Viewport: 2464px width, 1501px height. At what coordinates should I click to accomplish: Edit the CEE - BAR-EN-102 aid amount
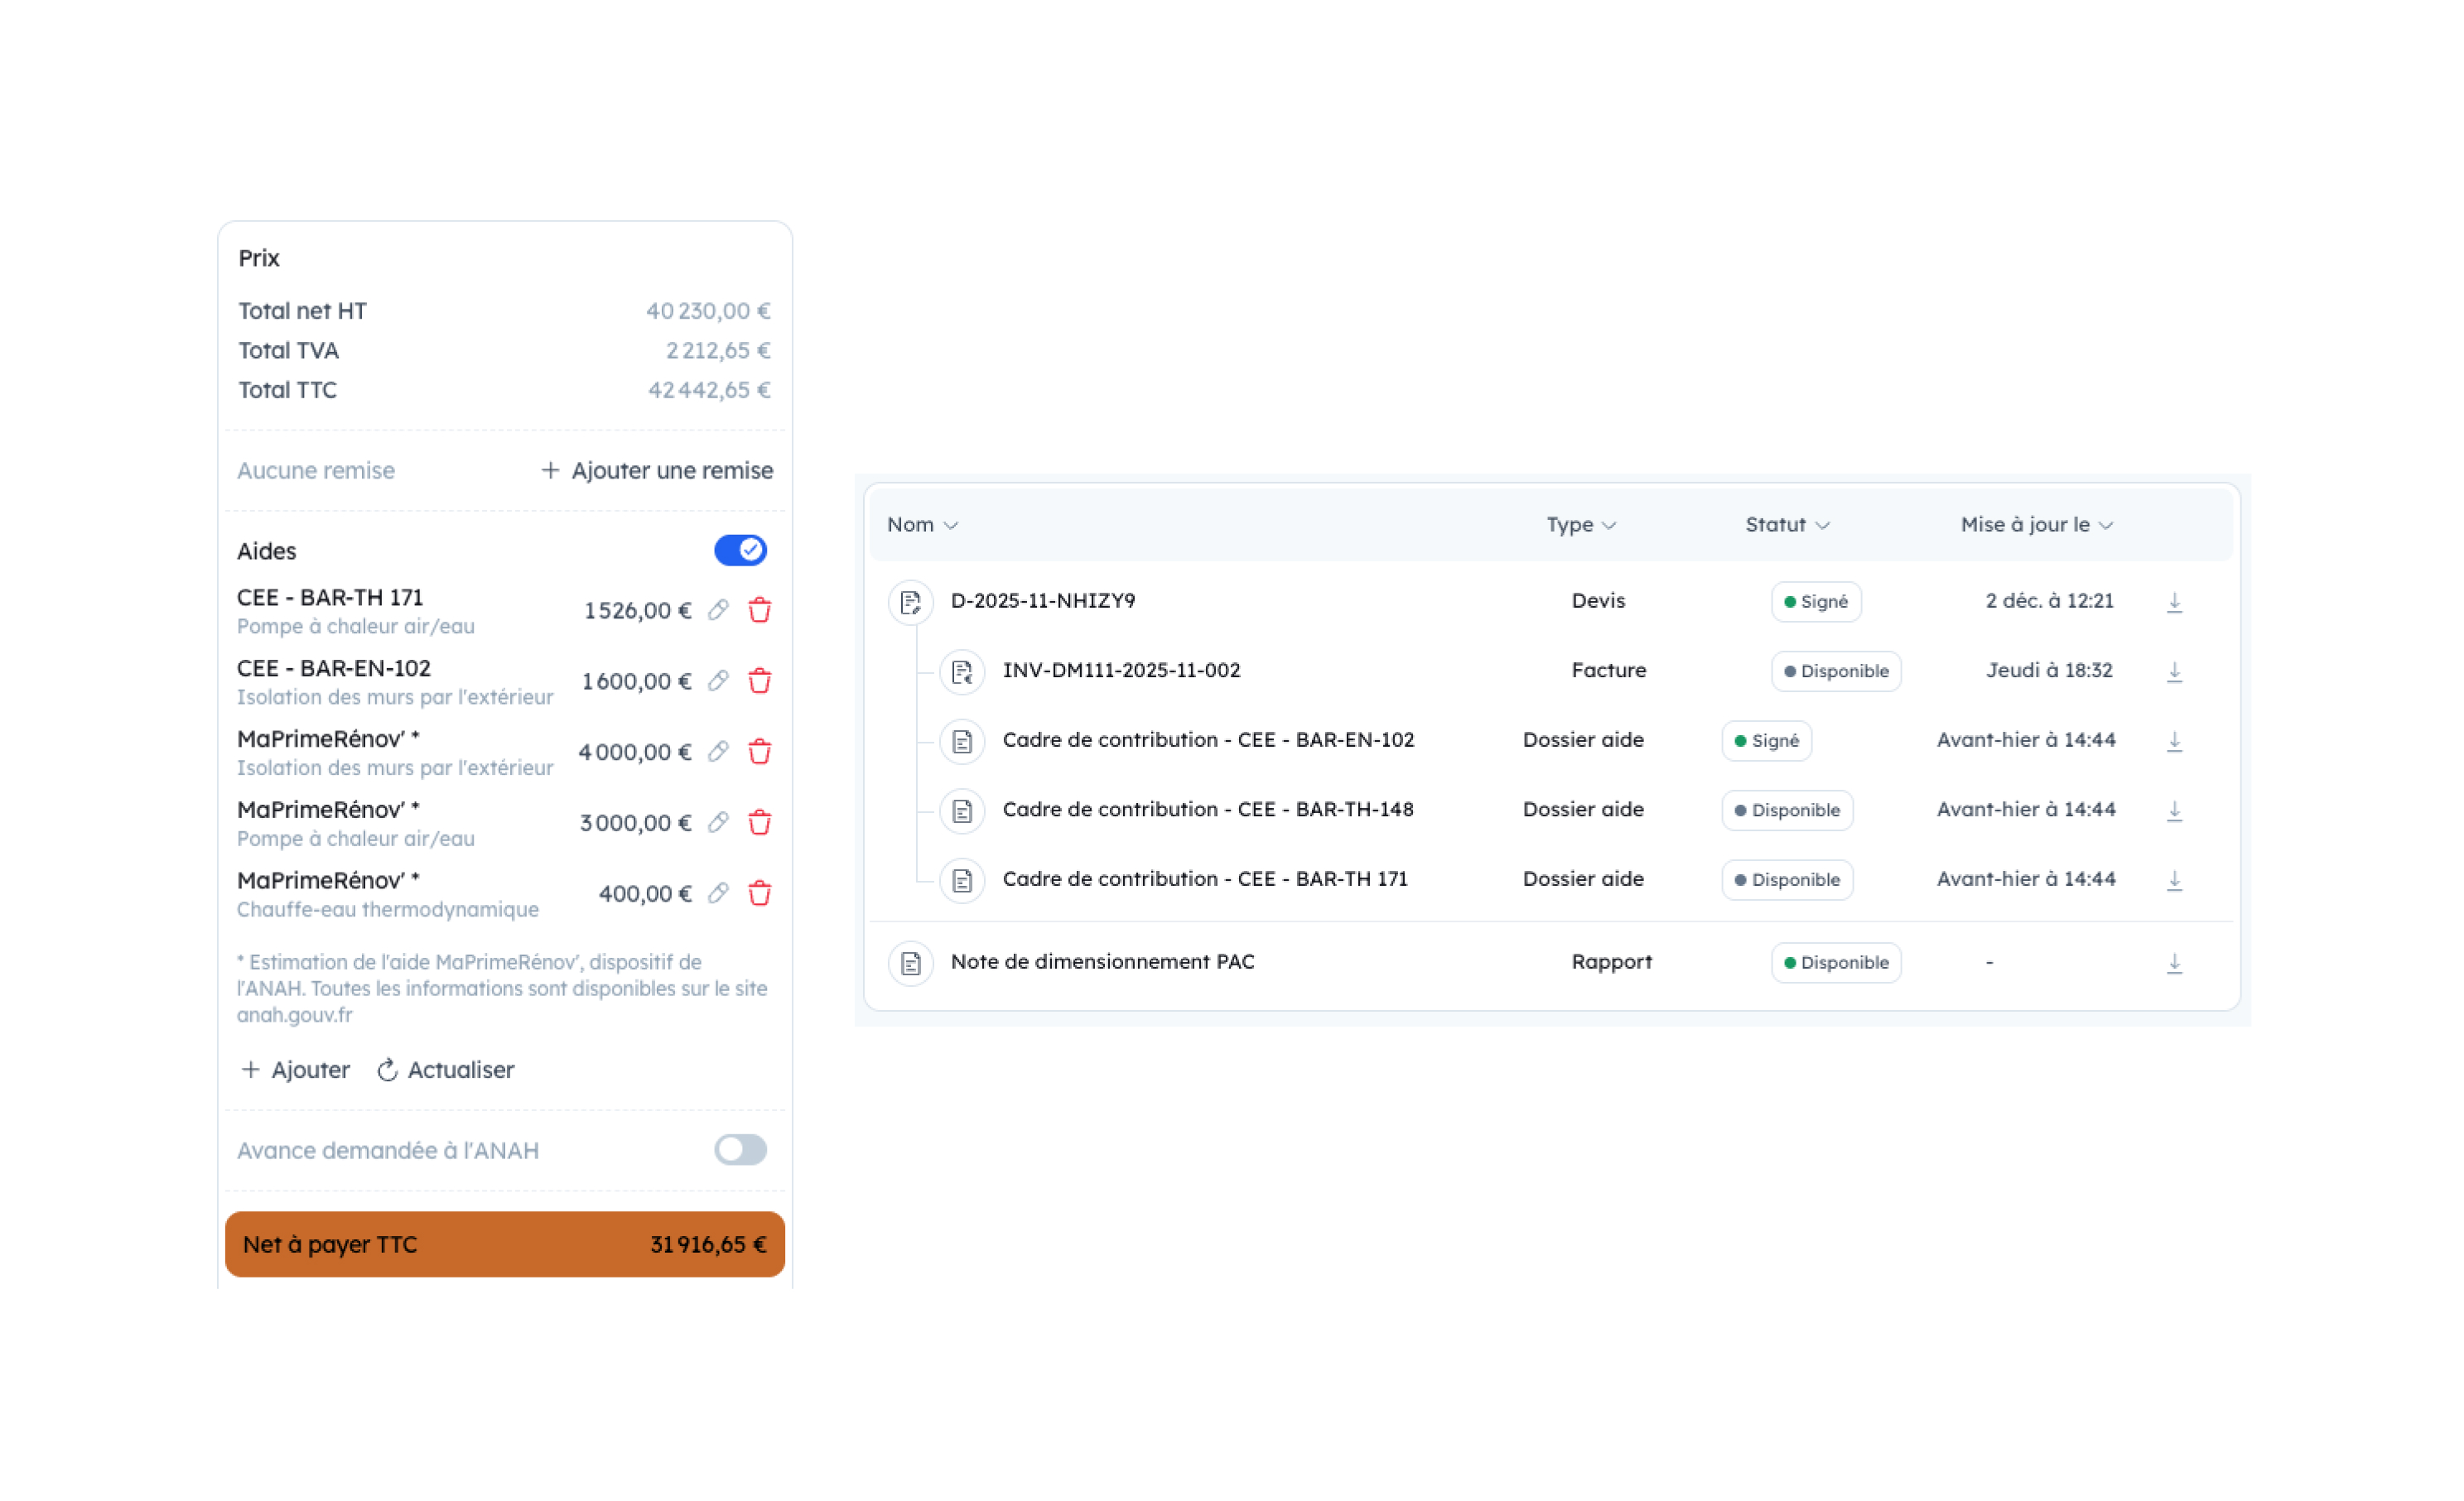718,681
